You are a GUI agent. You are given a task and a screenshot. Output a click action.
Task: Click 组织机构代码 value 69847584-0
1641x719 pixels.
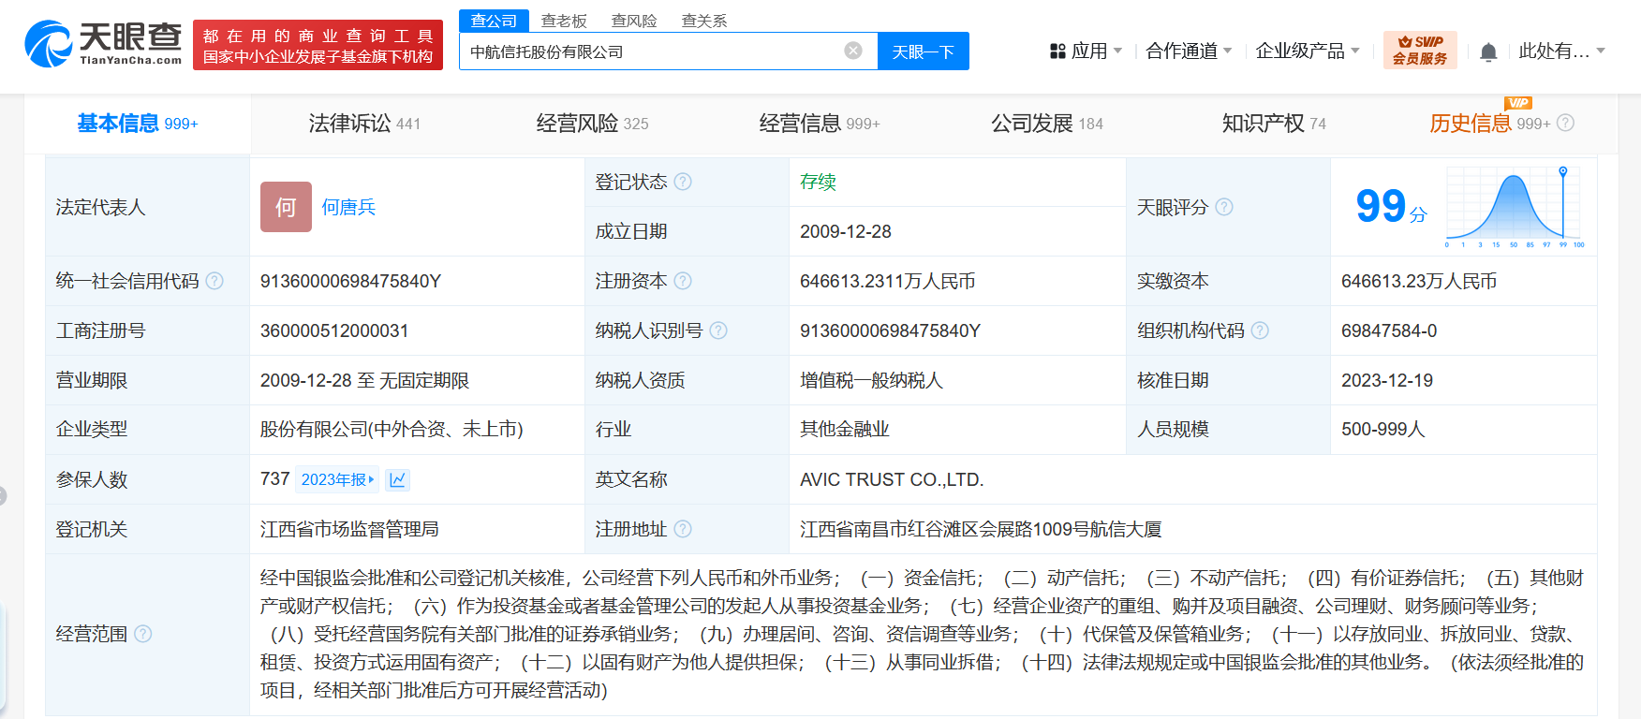pyautogui.click(x=1389, y=330)
